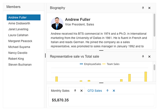The width and height of the screenshot is (159, 111).
Task: Toggle the Team Sales legend entry
Action: coord(111,64)
